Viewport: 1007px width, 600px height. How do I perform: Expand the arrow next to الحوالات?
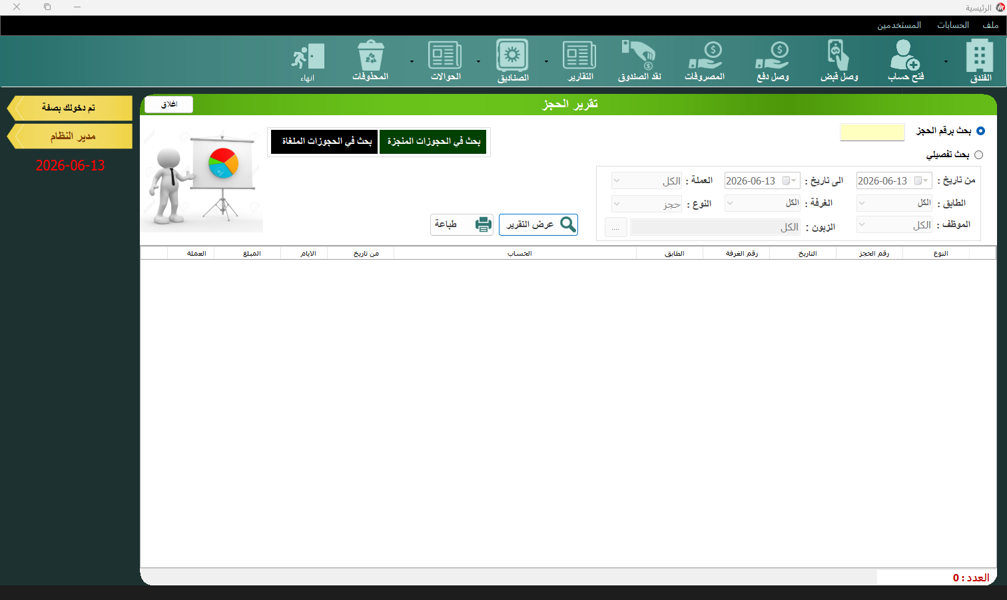tap(412, 61)
